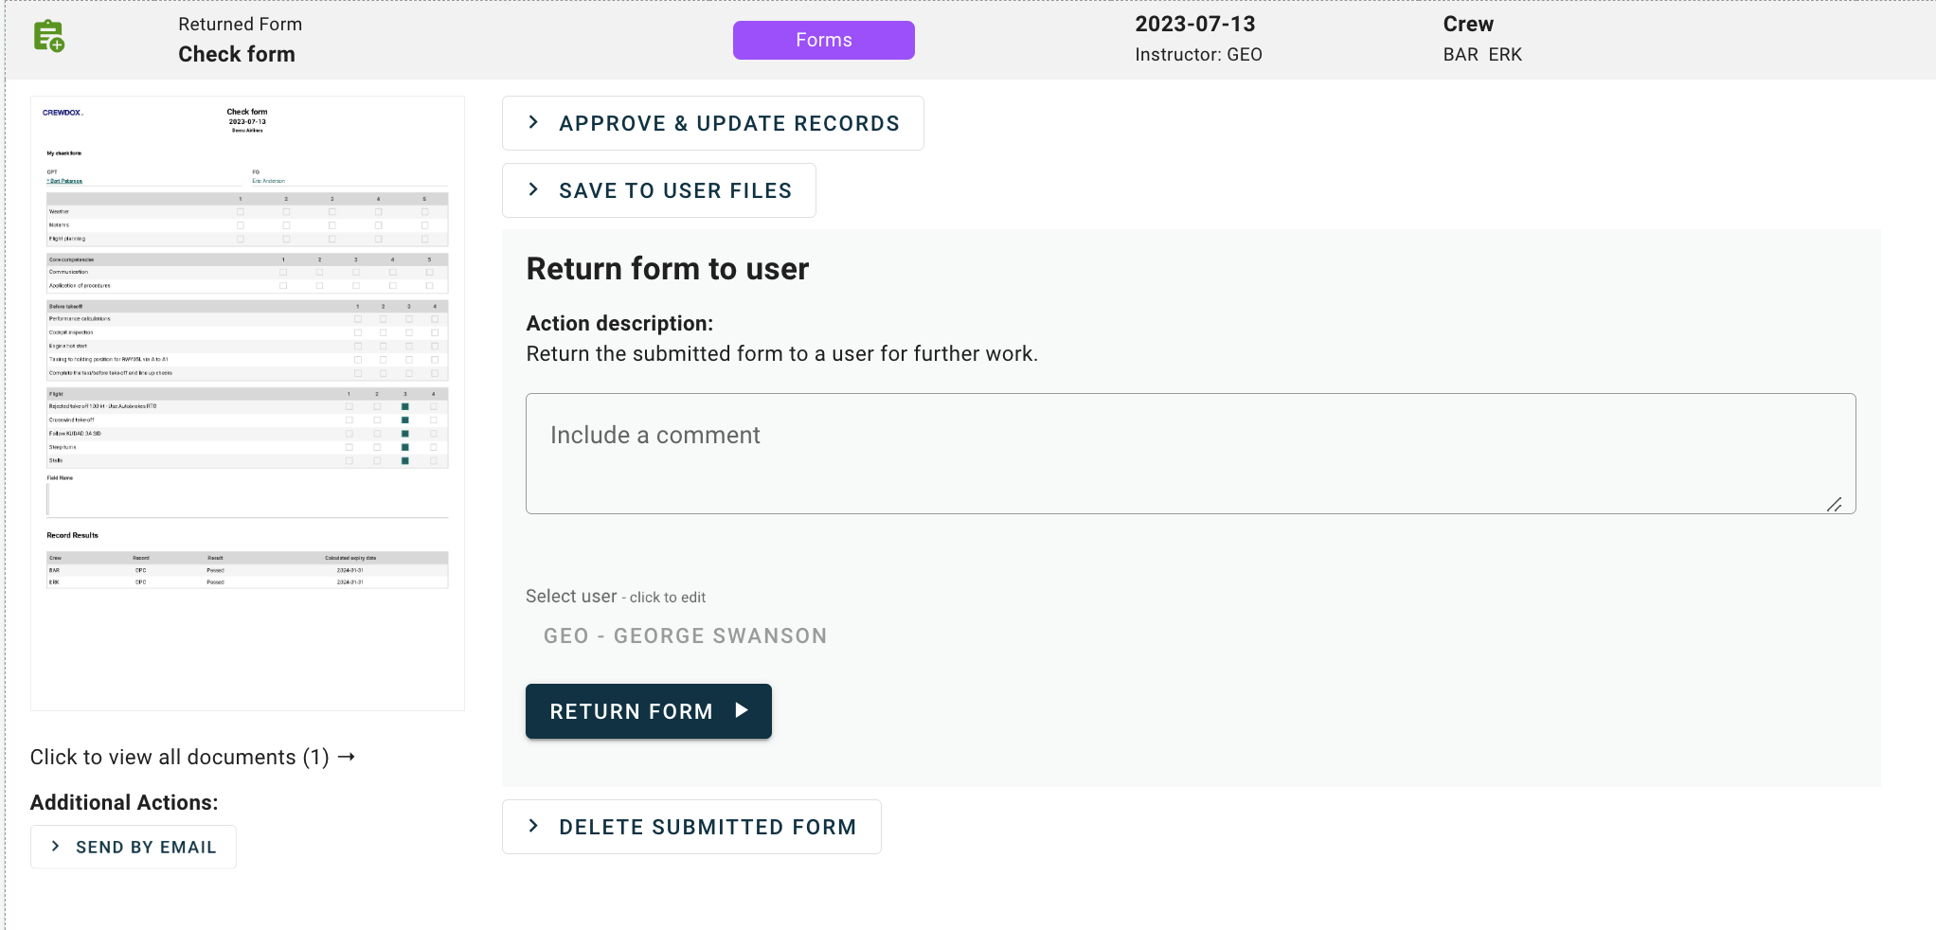The height and width of the screenshot is (930, 1936).
Task: Click the arrow after view all documents
Action: (x=347, y=757)
